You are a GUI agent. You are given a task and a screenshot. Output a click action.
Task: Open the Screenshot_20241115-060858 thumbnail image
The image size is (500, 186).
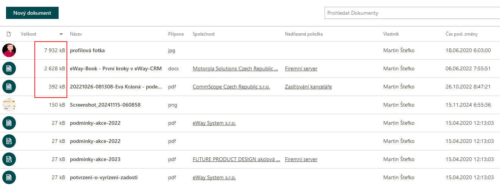pos(9,105)
